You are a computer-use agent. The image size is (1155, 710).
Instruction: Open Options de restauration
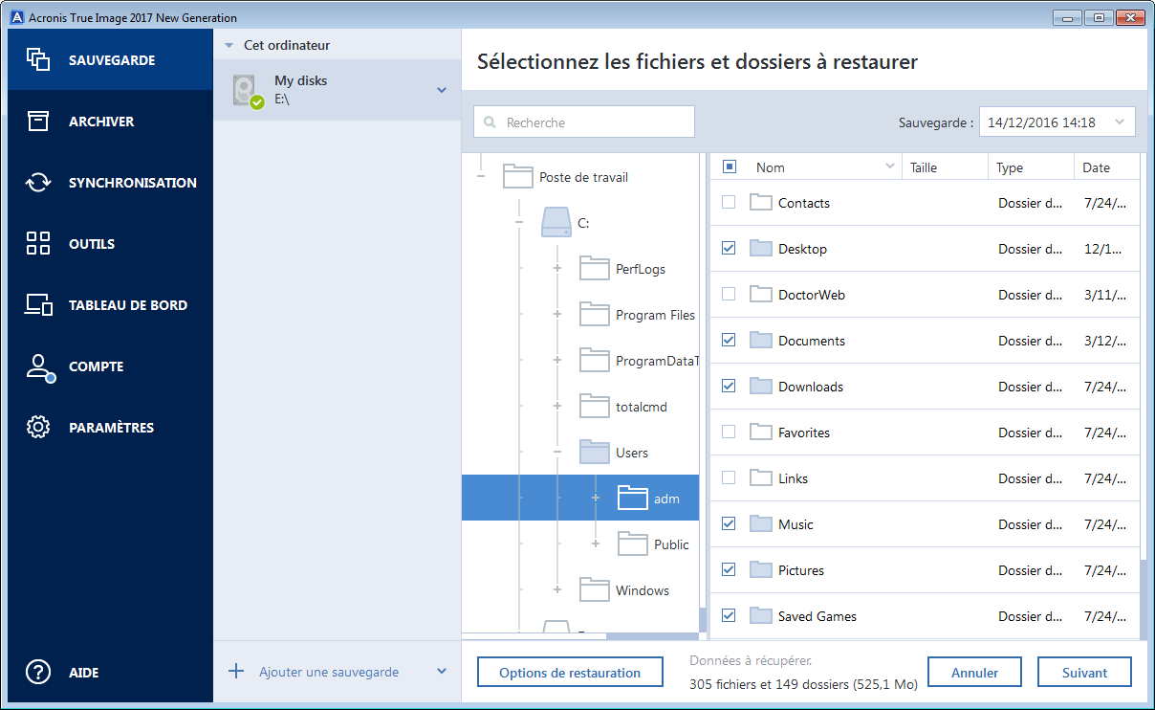tap(570, 672)
